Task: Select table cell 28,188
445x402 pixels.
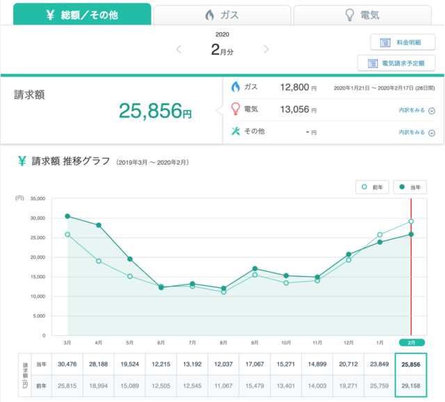Action: [x=99, y=364]
